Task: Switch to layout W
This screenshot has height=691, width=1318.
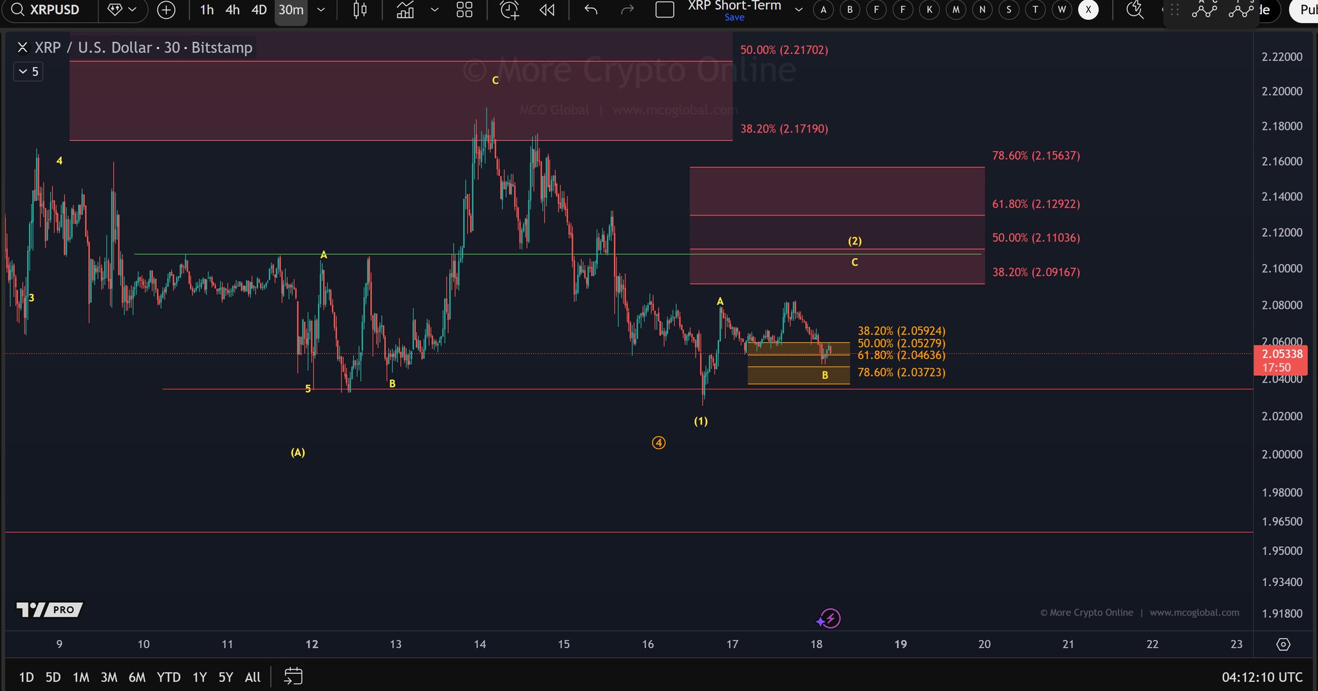Action: tap(1062, 10)
